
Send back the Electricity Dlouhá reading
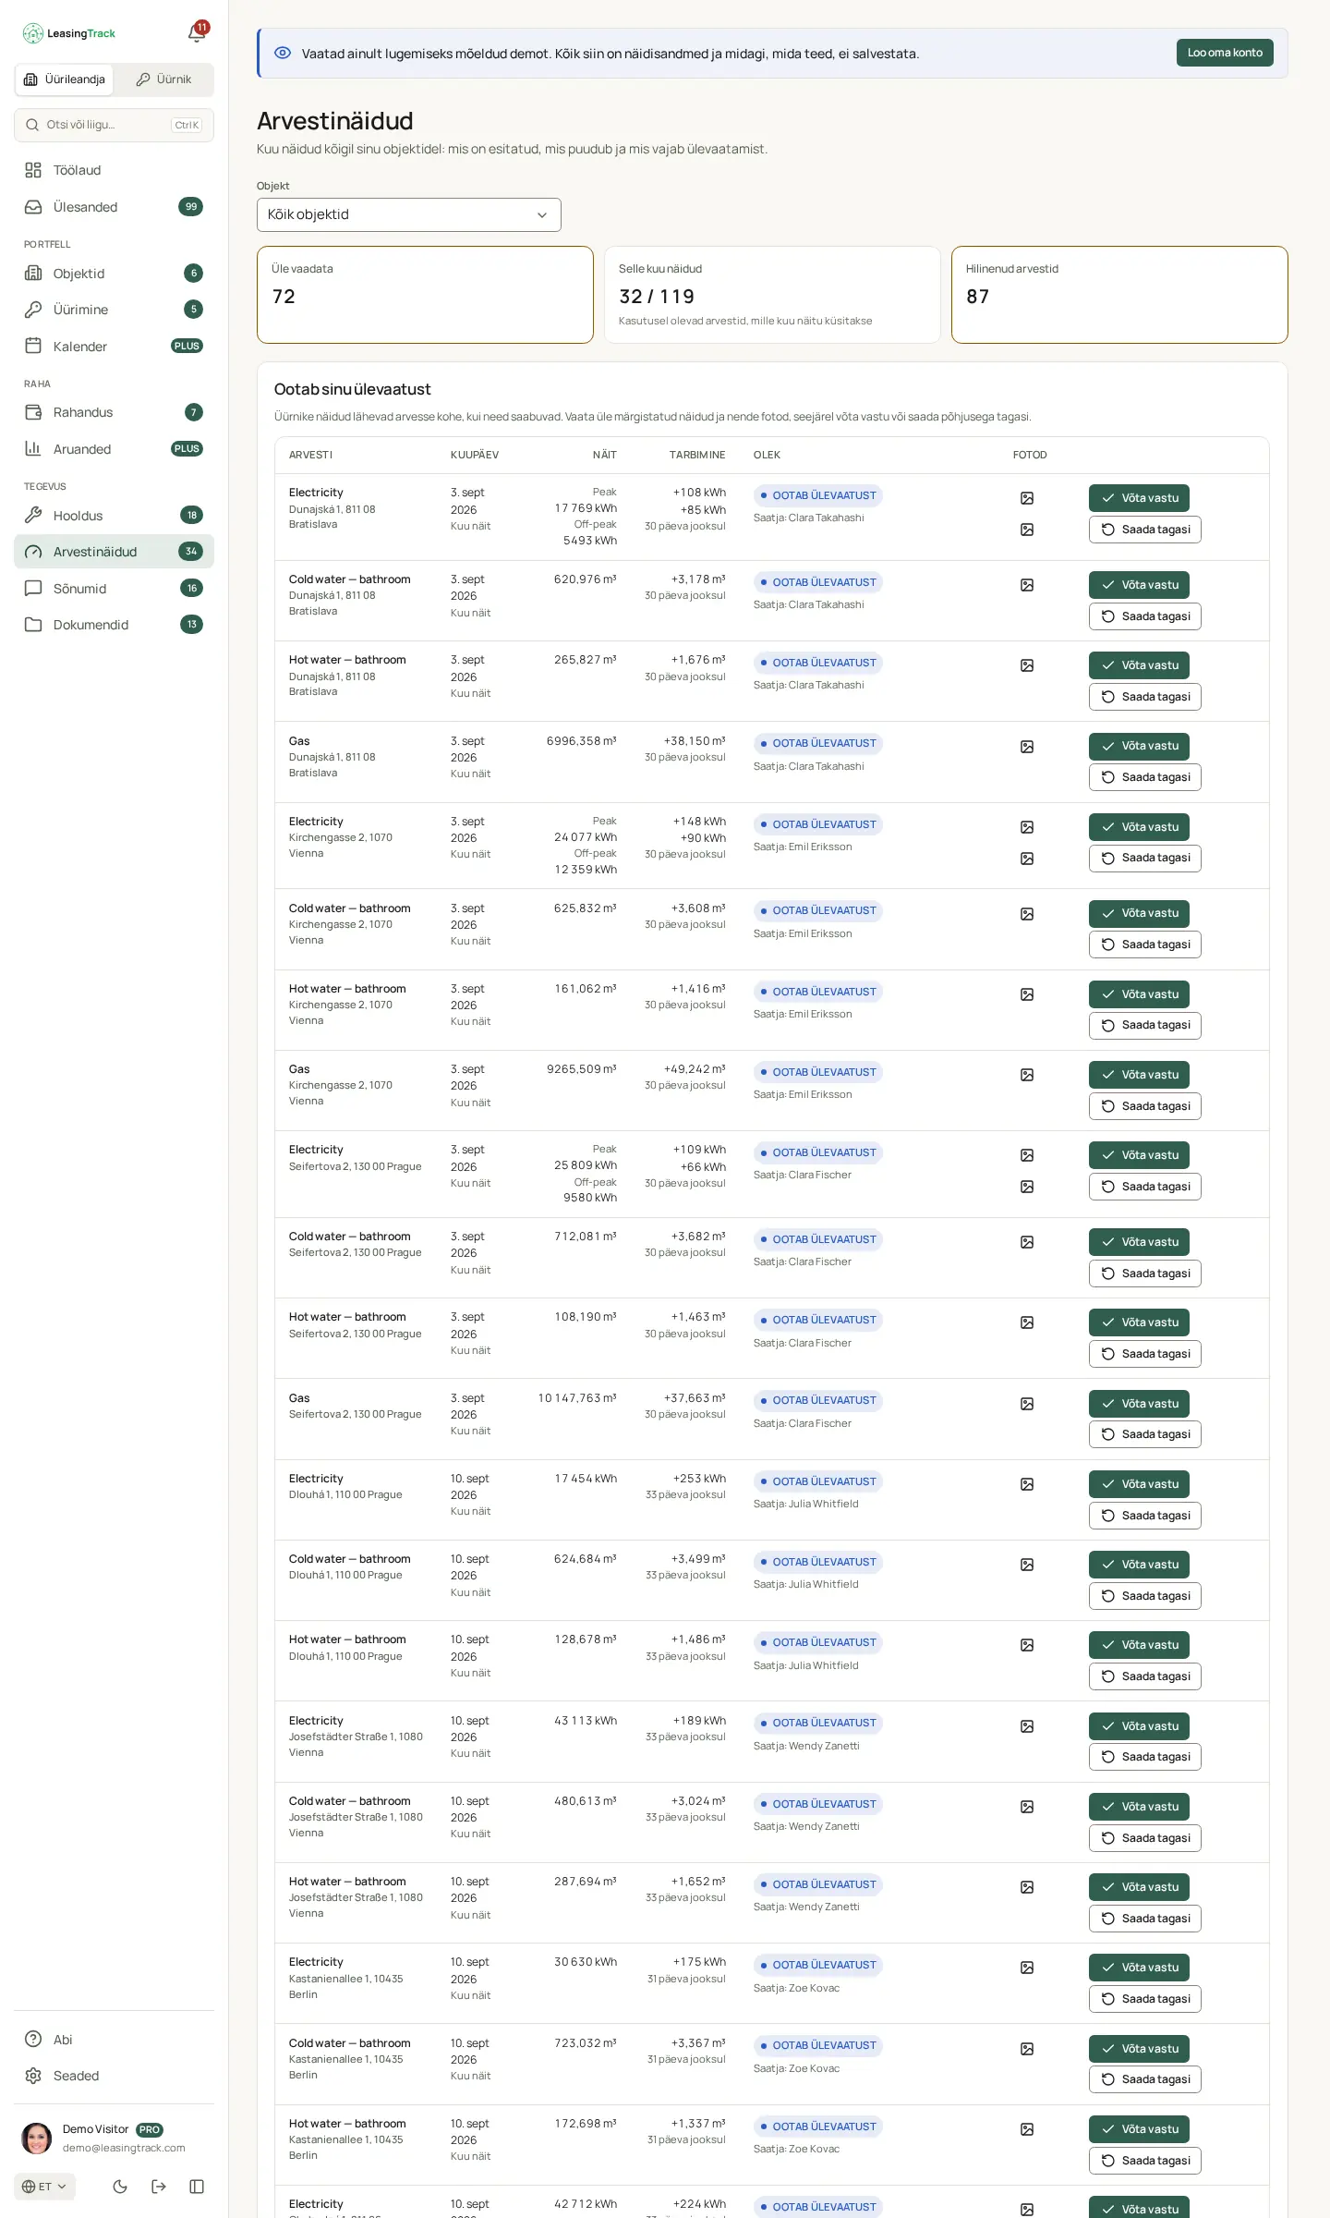coord(1145,1516)
